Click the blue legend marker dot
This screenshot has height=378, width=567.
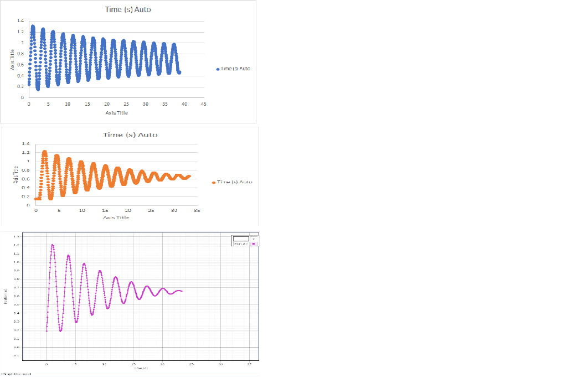[x=218, y=69]
